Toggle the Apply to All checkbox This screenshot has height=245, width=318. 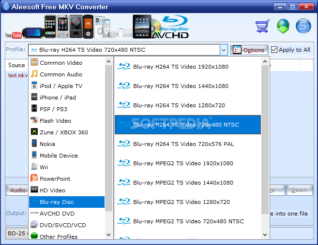274,50
